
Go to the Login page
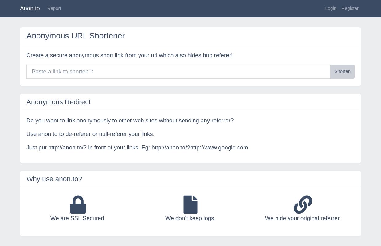pos(331,8)
